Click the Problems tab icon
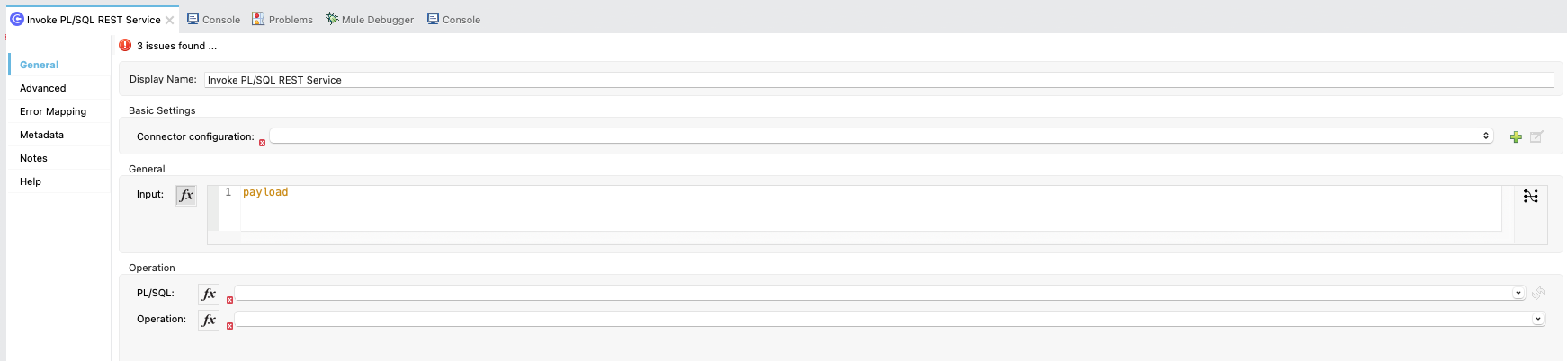1567x361 pixels. (258, 19)
